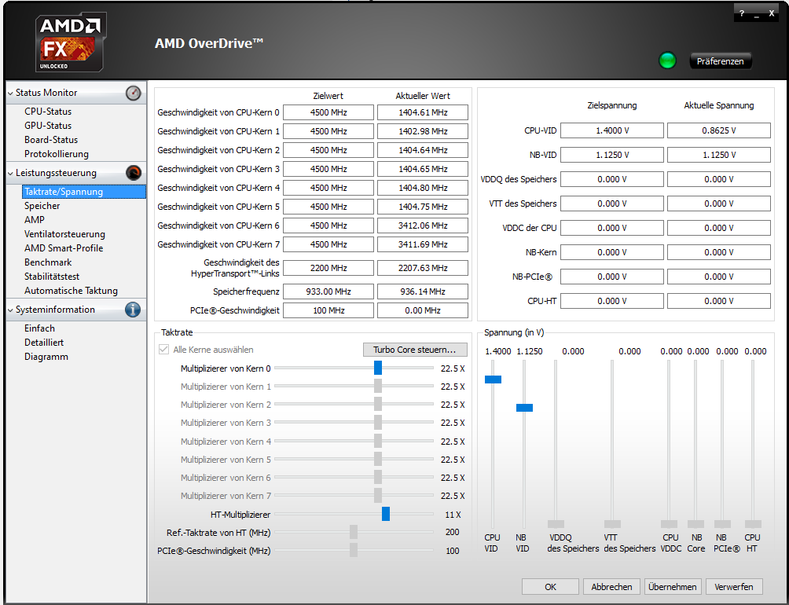The width and height of the screenshot is (789, 605).
Task: Click VDDC der CPU Zielspannung field
Action: click(x=612, y=228)
